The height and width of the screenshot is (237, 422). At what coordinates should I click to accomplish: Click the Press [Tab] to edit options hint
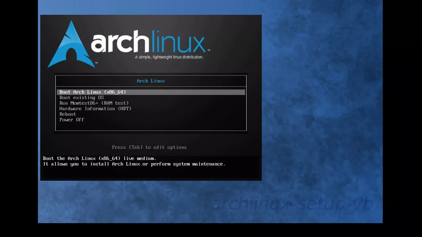[149, 147]
